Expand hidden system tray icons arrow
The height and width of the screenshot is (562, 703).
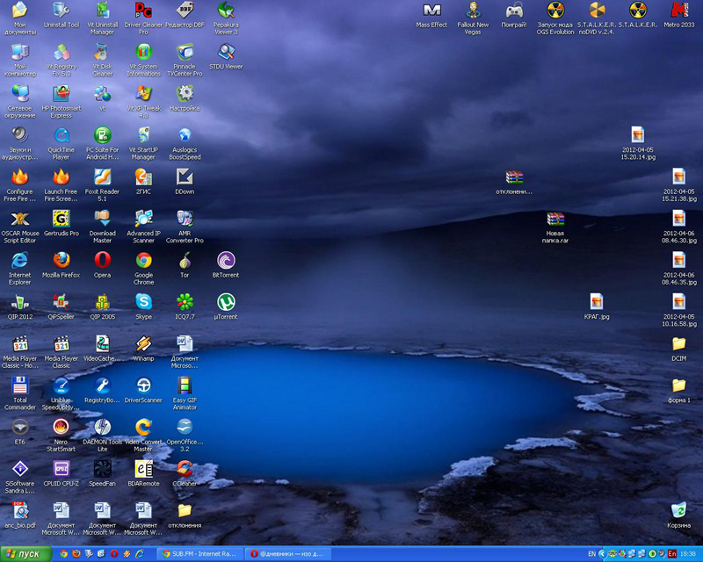pos(602,554)
